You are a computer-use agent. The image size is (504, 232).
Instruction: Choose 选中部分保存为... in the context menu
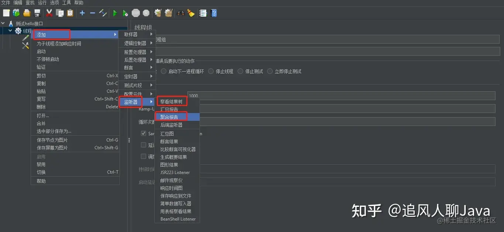coord(75,131)
